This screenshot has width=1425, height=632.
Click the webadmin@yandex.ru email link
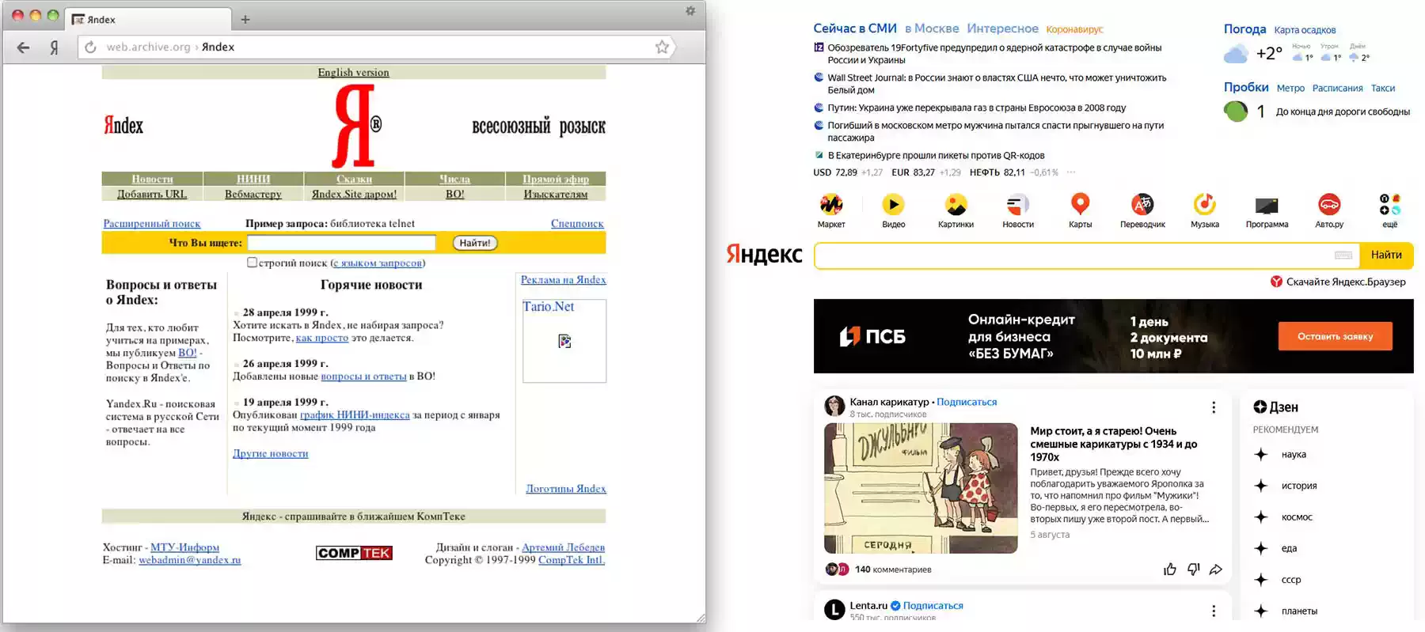190,560
